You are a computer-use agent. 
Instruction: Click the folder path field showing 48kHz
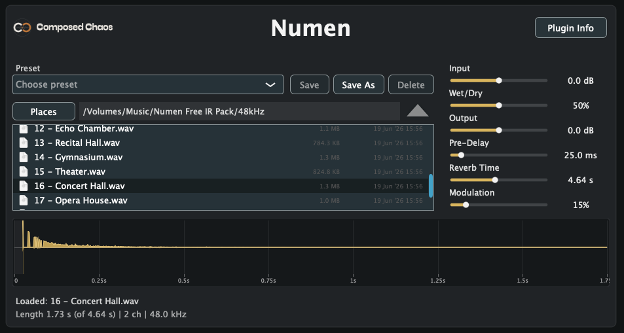click(239, 111)
